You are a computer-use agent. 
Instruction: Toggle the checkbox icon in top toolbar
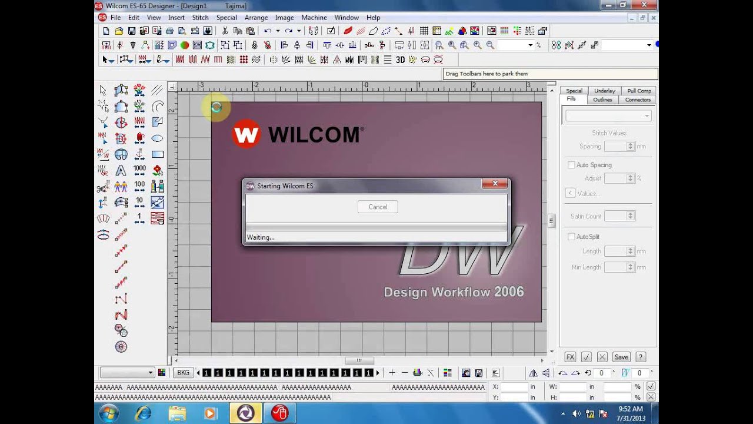pyautogui.click(x=331, y=31)
